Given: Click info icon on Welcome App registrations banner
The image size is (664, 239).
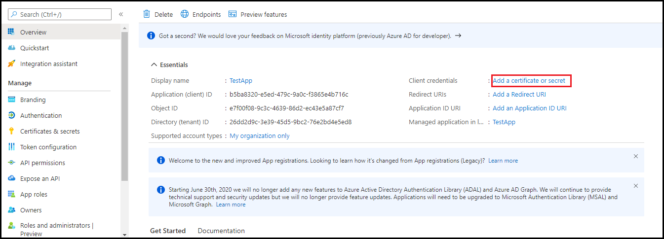Looking at the screenshot, I should click(x=161, y=160).
